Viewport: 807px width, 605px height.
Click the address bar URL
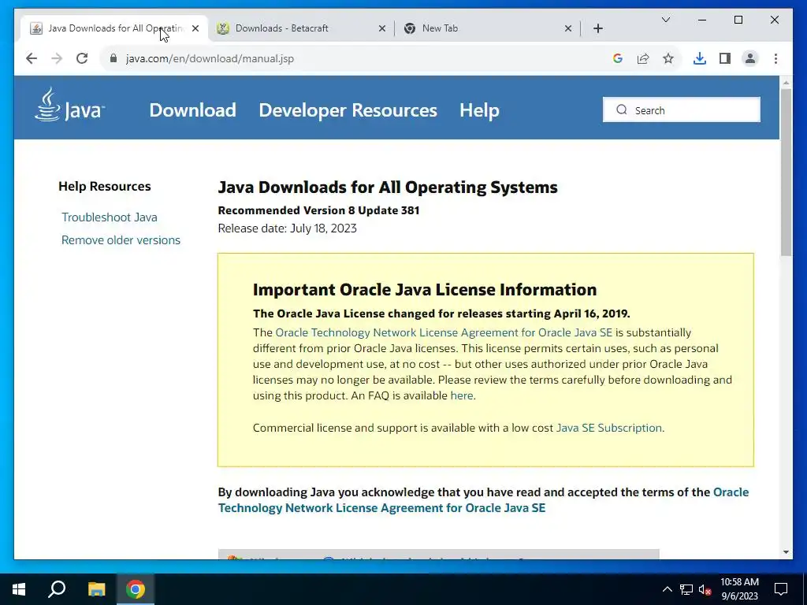coord(210,58)
